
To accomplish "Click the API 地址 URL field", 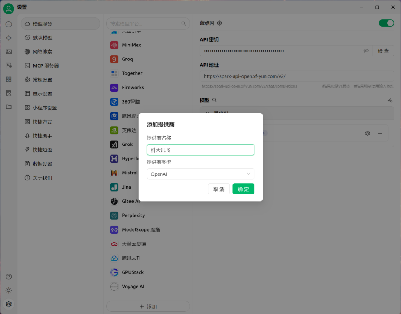I will click(297, 76).
